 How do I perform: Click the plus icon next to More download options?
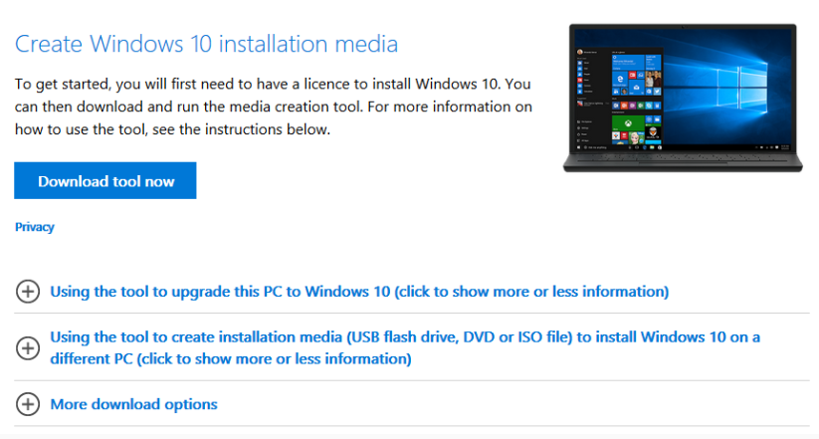(29, 404)
